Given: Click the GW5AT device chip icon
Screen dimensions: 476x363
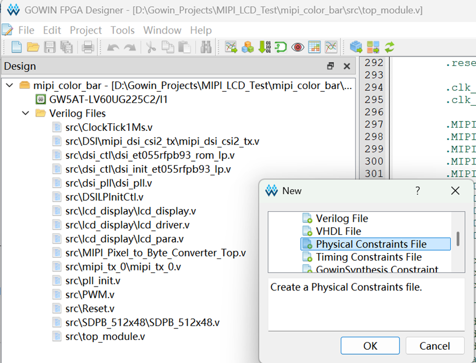Looking at the screenshot, I should (x=40, y=99).
